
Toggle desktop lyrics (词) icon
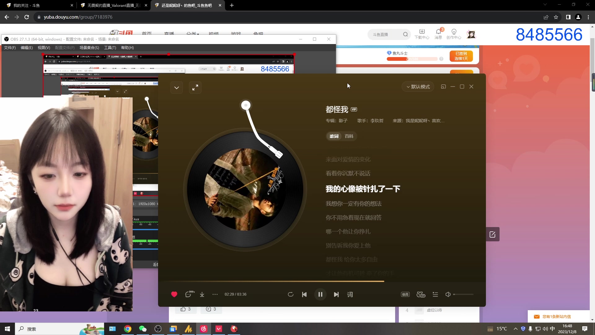click(350, 294)
